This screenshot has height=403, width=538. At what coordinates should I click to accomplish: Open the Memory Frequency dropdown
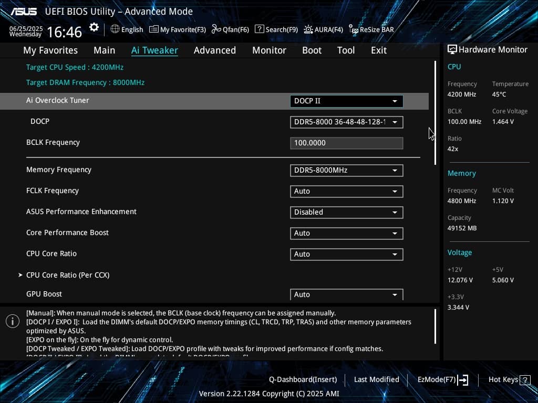click(x=347, y=171)
